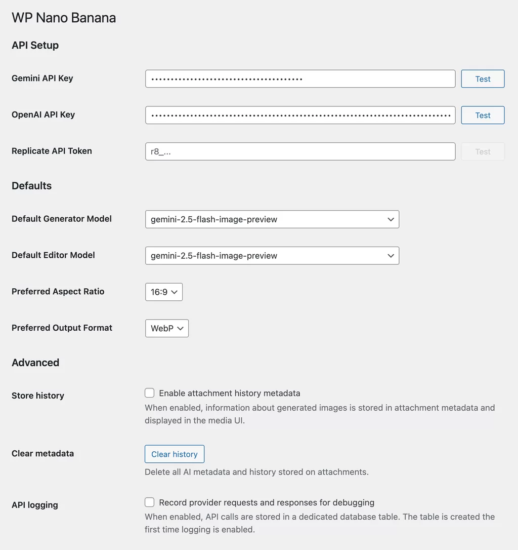Click the disabled Replicate Test button

coord(482,151)
